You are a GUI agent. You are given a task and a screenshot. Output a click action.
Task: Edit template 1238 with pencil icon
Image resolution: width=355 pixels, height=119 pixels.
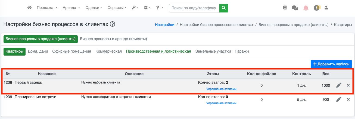click(339, 85)
